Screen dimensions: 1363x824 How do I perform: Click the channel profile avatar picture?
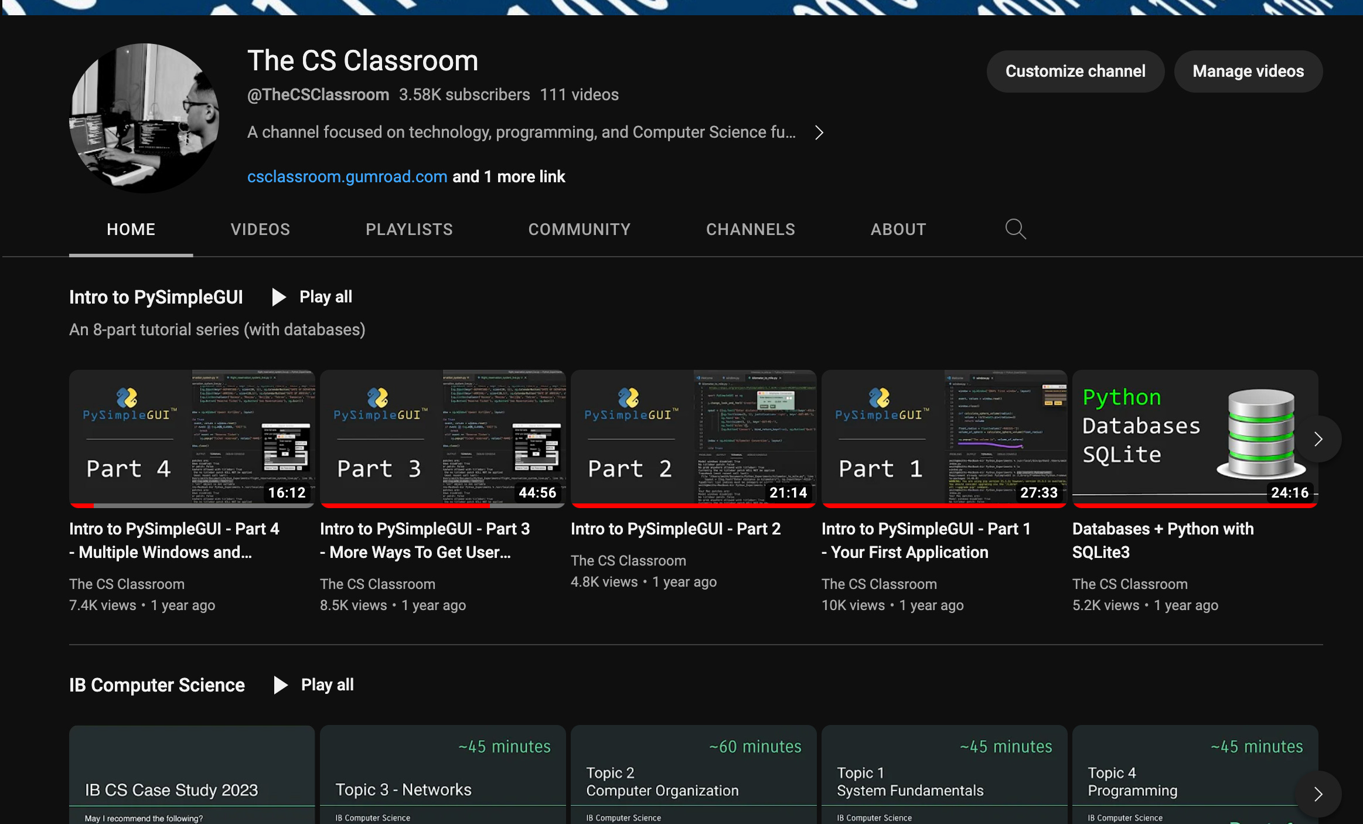(x=144, y=118)
